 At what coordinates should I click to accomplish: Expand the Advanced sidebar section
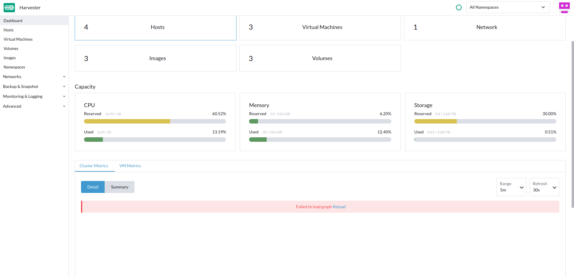(34, 106)
